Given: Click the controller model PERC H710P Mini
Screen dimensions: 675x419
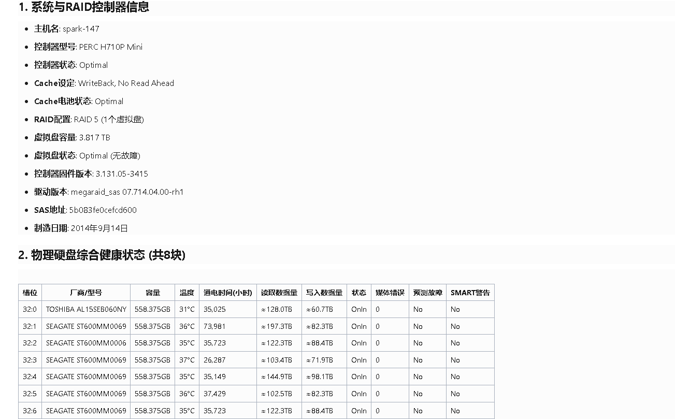Looking at the screenshot, I should (110, 47).
